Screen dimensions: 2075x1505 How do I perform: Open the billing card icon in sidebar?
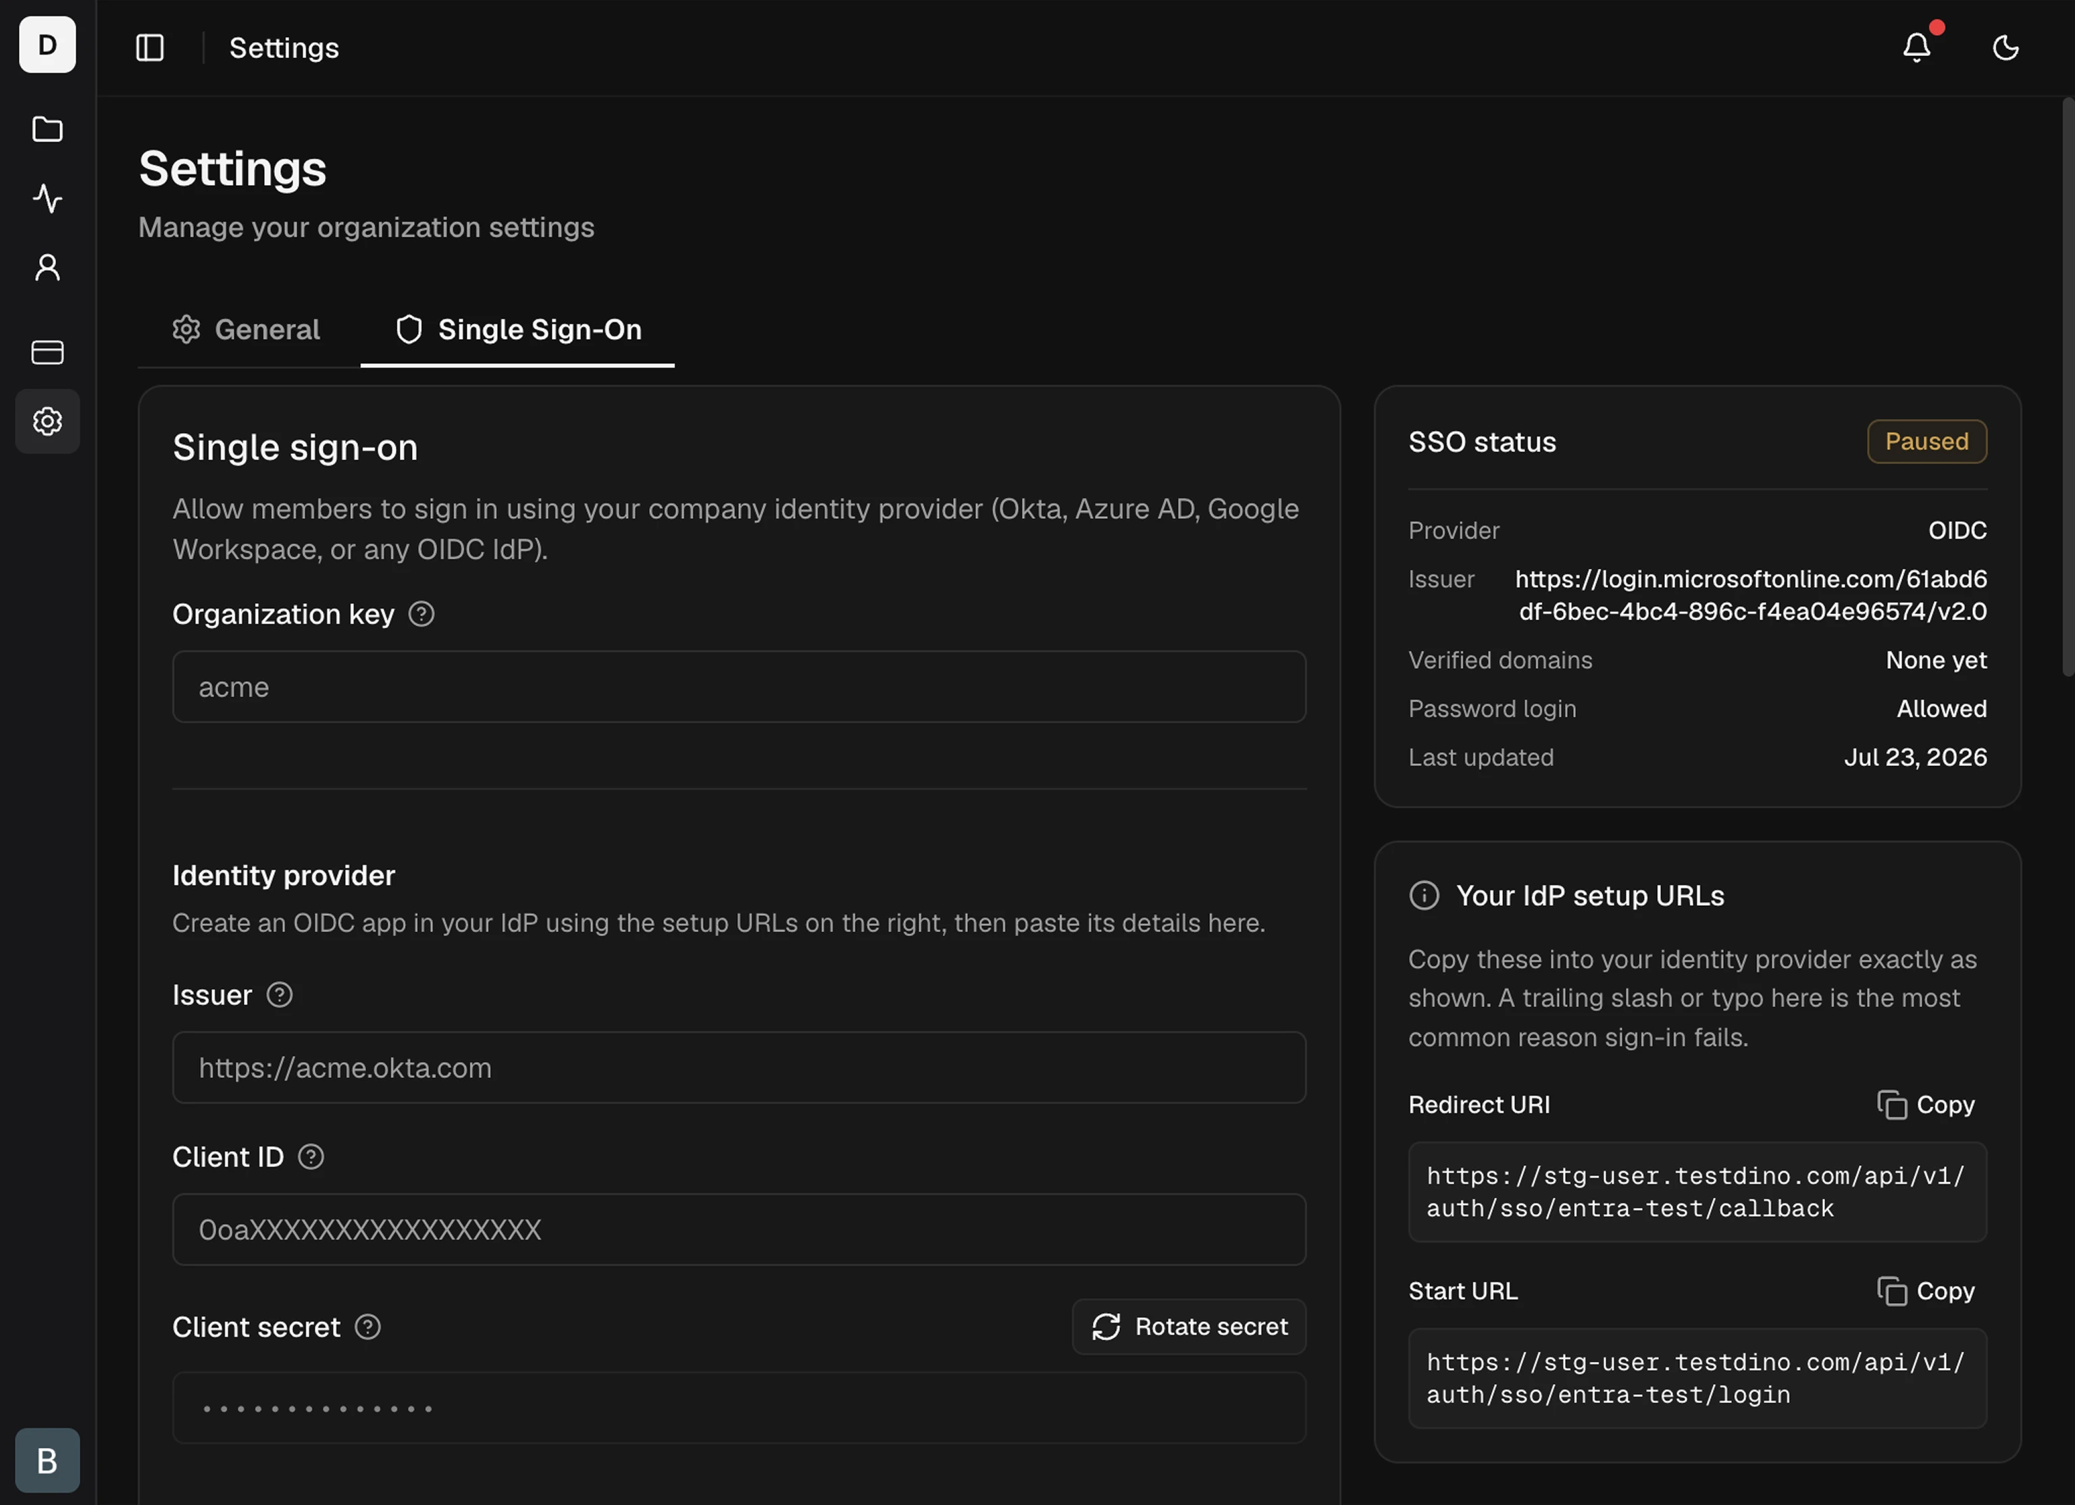pyautogui.click(x=47, y=352)
